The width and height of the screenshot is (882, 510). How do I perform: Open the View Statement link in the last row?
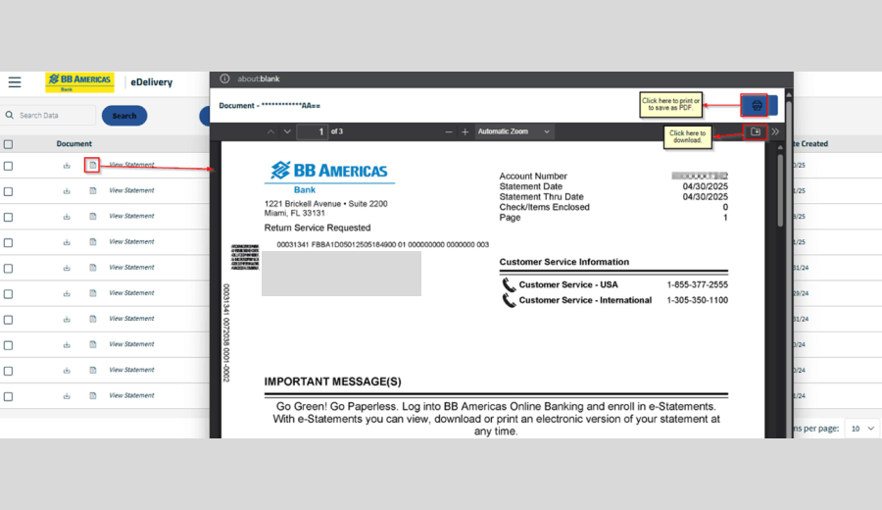pyautogui.click(x=131, y=395)
